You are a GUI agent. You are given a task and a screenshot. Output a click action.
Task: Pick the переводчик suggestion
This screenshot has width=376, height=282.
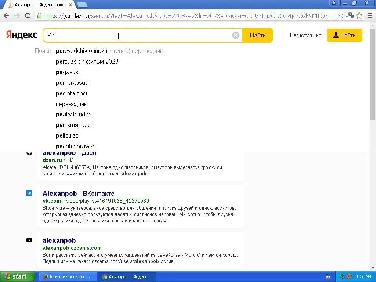71,104
